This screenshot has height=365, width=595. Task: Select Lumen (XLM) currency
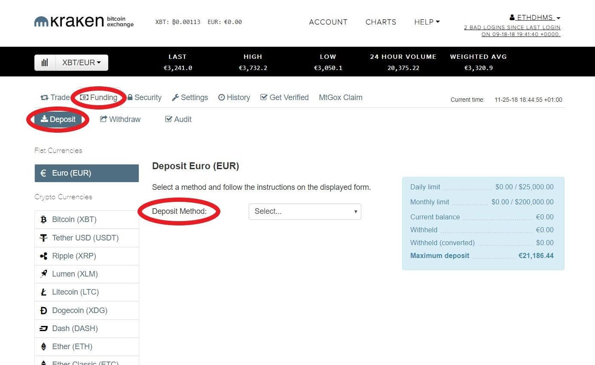coord(87,274)
